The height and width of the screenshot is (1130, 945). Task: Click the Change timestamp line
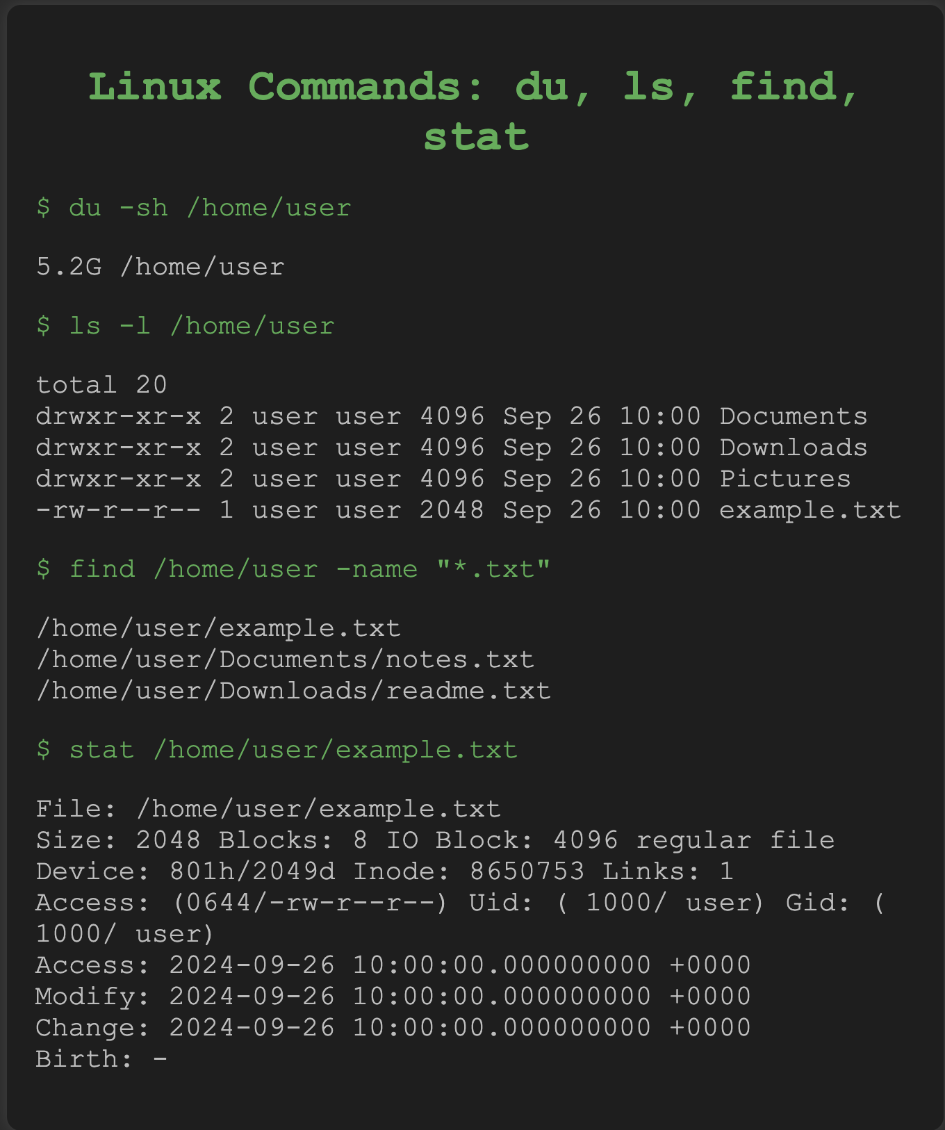[x=394, y=1028]
